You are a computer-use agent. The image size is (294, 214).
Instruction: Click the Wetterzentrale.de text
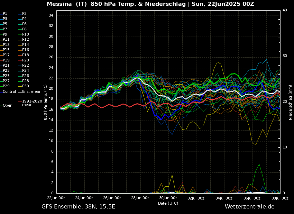click(249, 207)
